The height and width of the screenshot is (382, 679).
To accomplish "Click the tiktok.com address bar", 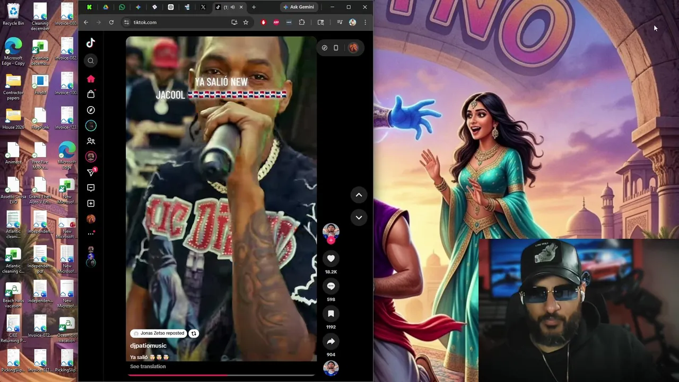I will (180, 22).
